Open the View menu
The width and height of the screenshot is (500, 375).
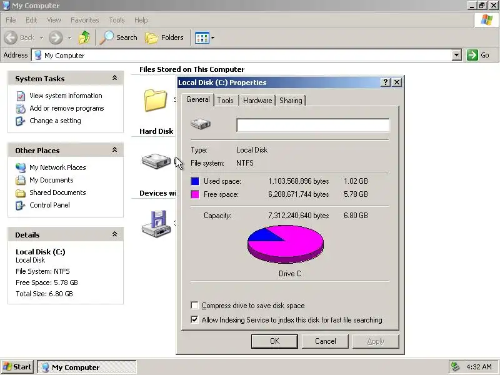(x=54, y=20)
